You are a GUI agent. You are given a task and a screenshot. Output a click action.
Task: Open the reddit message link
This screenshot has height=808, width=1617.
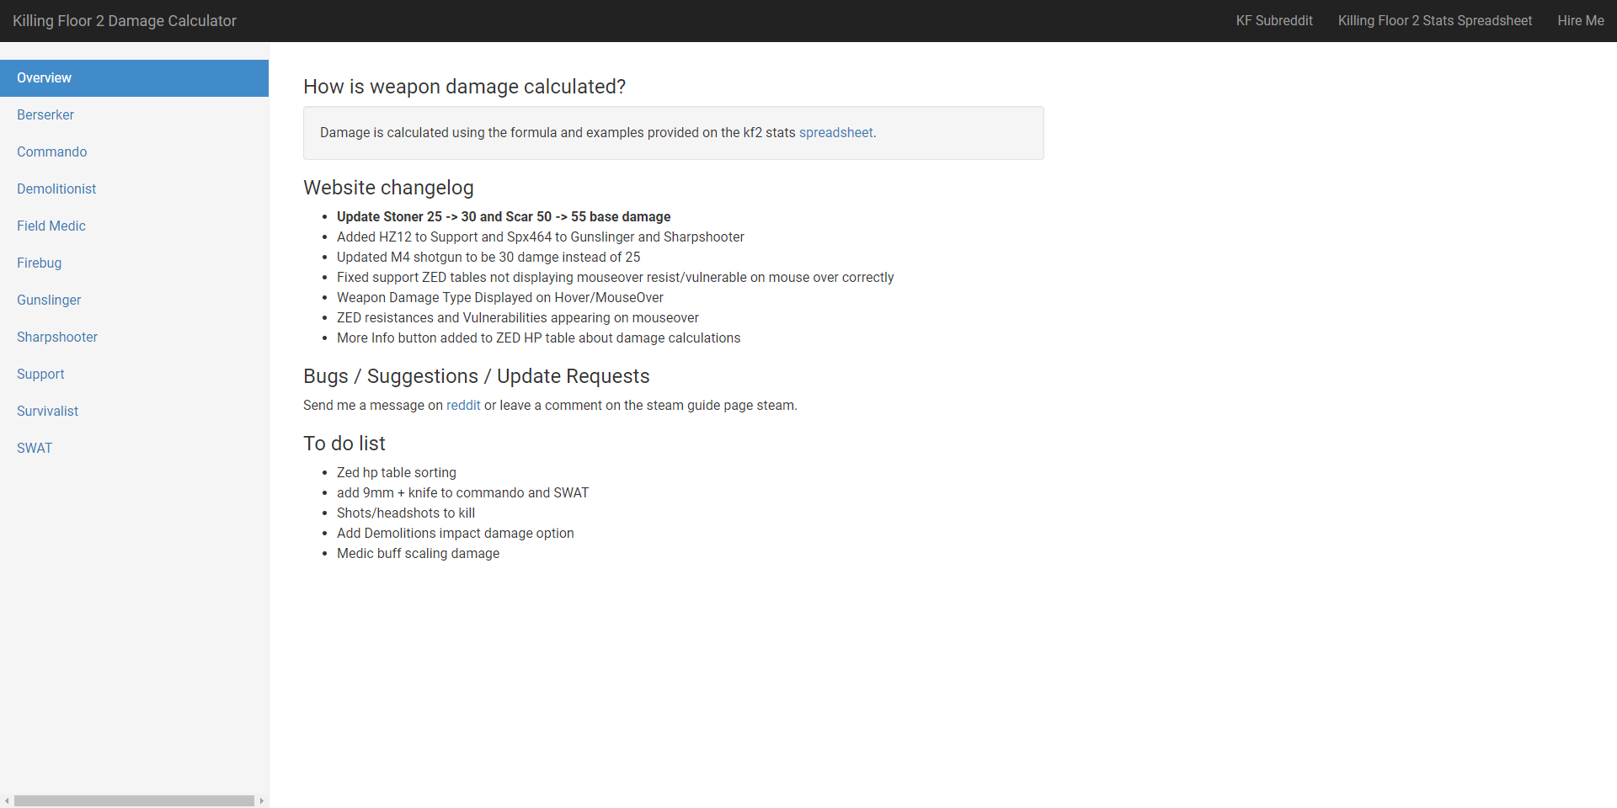[x=463, y=406]
